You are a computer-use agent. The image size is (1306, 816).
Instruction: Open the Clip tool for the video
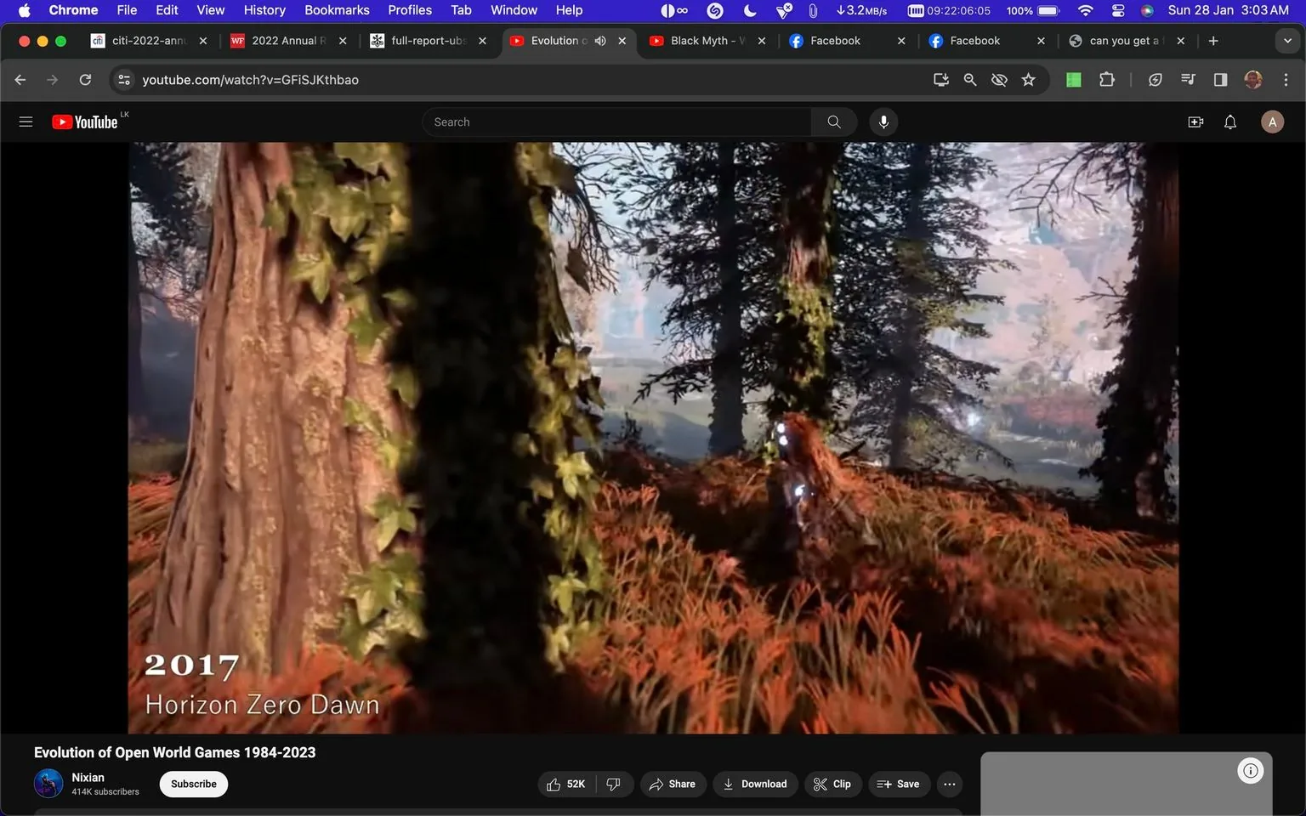point(832,784)
